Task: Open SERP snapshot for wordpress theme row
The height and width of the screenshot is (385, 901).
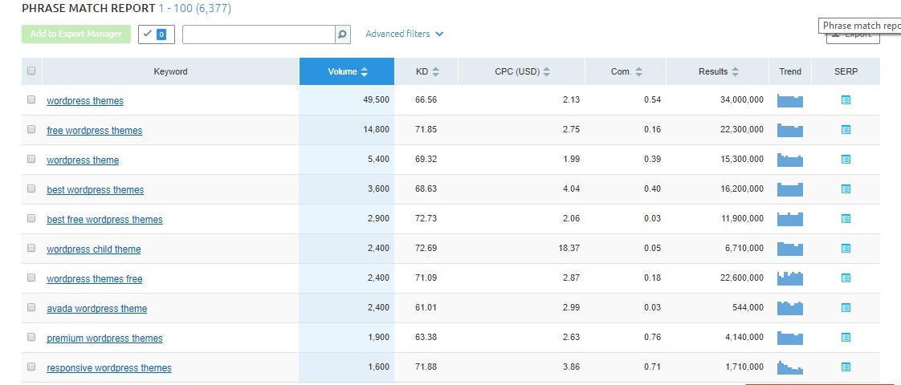Action: 846,160
